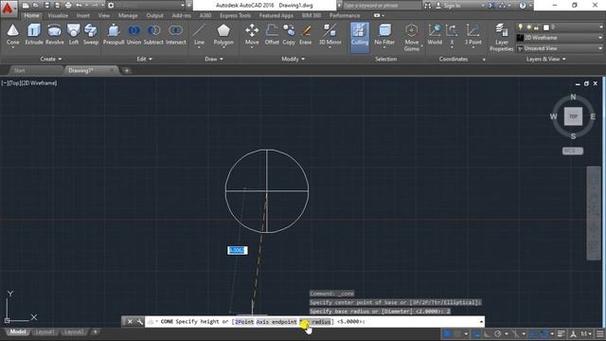Select the 3D Mirror tool
This screenshot has width=606, height=341.
[x=330, y=35]
